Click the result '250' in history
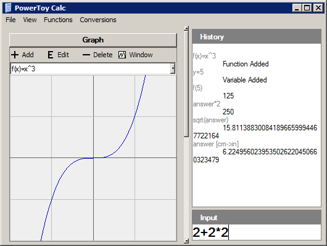 click(228, 112)
